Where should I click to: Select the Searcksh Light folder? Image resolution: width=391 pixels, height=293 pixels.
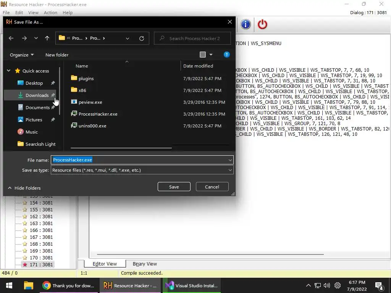[x=40, y=144]
